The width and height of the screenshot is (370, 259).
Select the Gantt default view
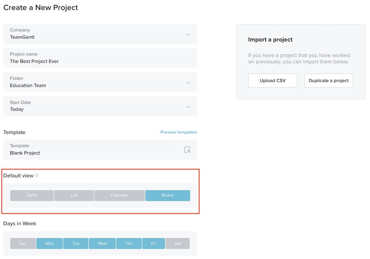(x=32, y=195)
